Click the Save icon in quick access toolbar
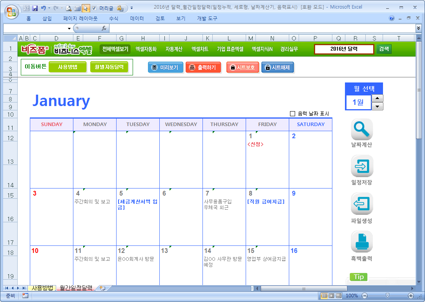The height and width of the screenshot is (302, 425). [x=35, y=8]
